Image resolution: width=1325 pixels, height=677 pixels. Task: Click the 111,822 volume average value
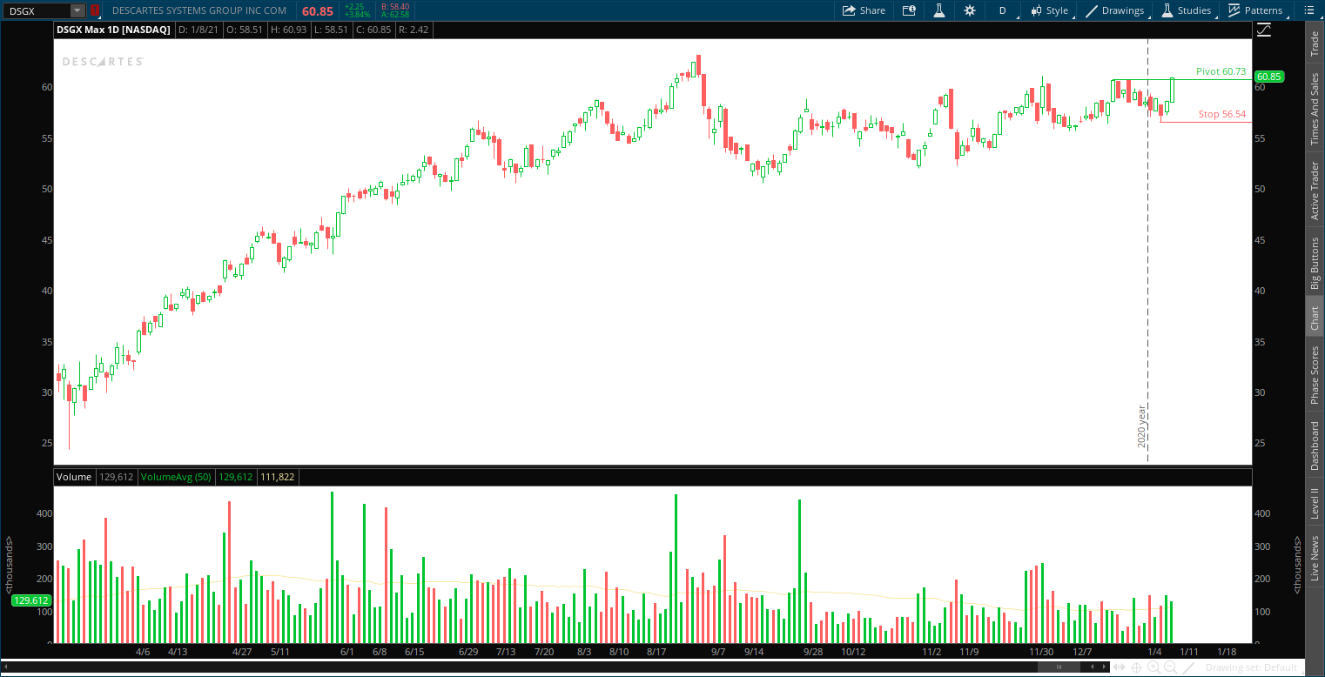pyautogui.click(x=277, y=477)
